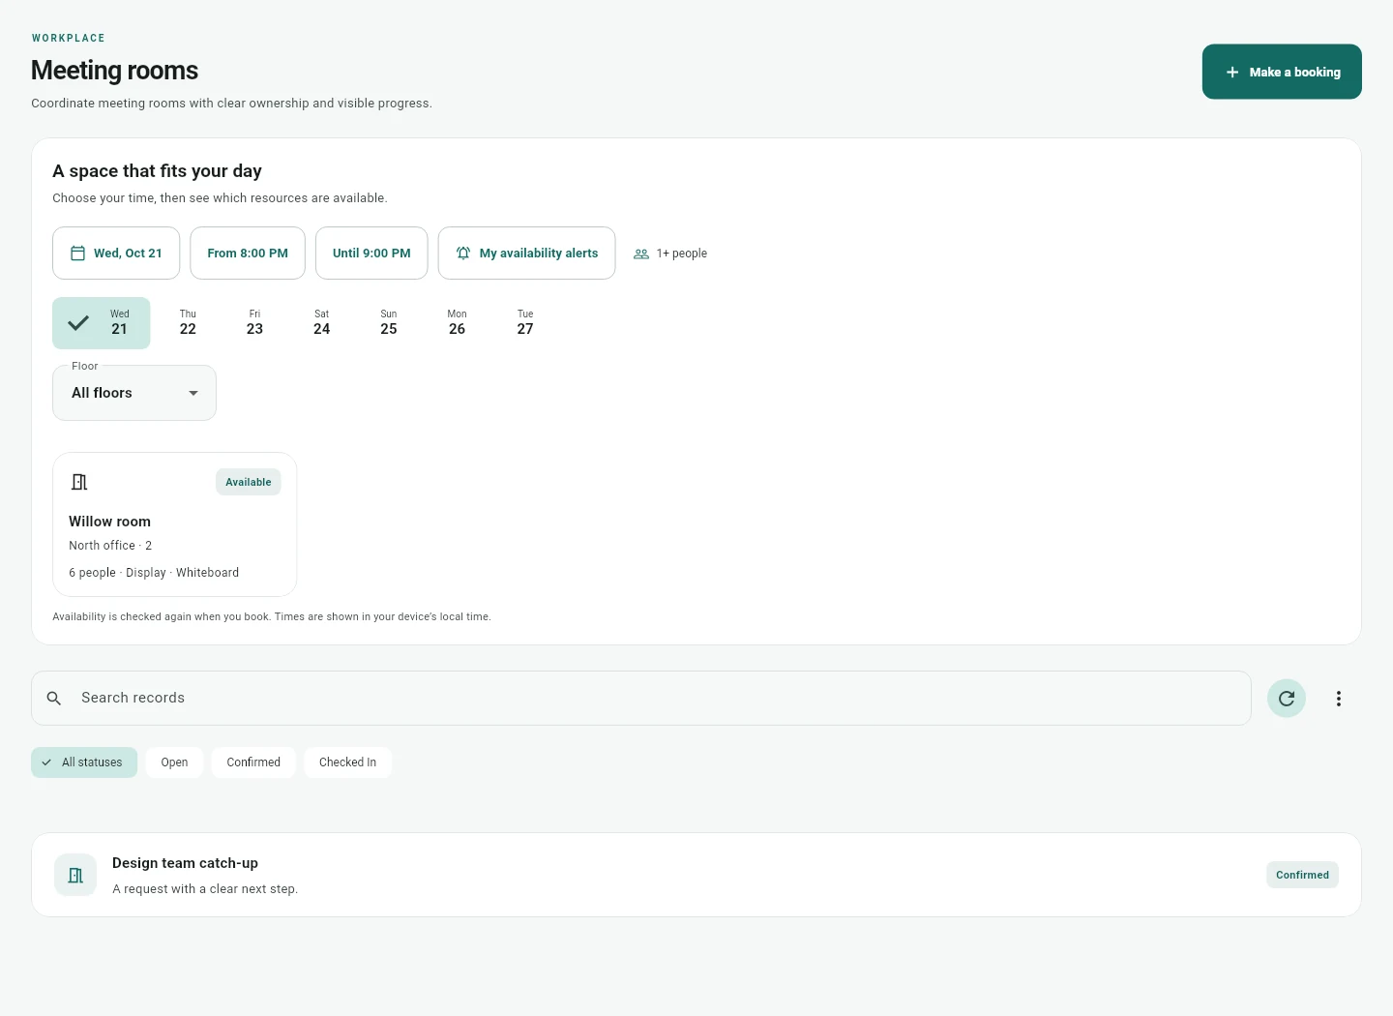Image resolution: width=1393 pixels, height=1016 pixels.
Task: Click the Confirmed badge on Design team catch-up
Action: (x=1302, y=875)
